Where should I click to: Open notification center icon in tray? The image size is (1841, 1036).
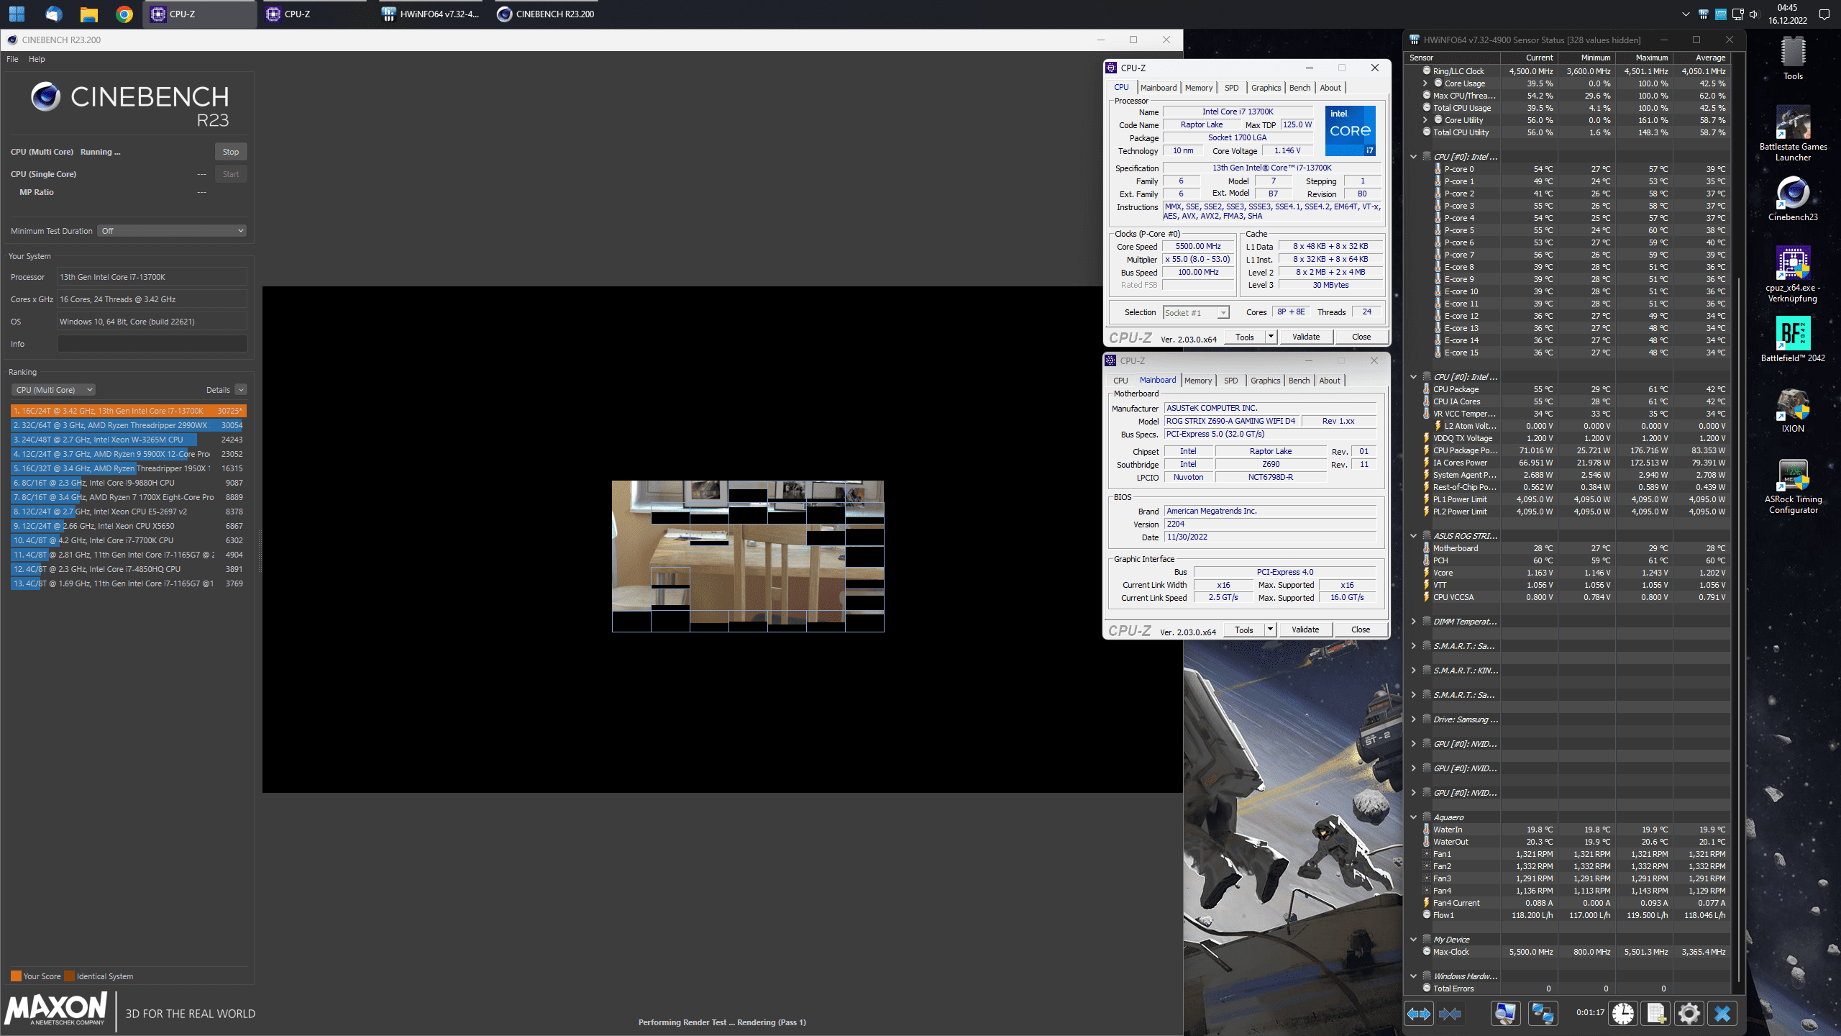[x=1824, y=14]
